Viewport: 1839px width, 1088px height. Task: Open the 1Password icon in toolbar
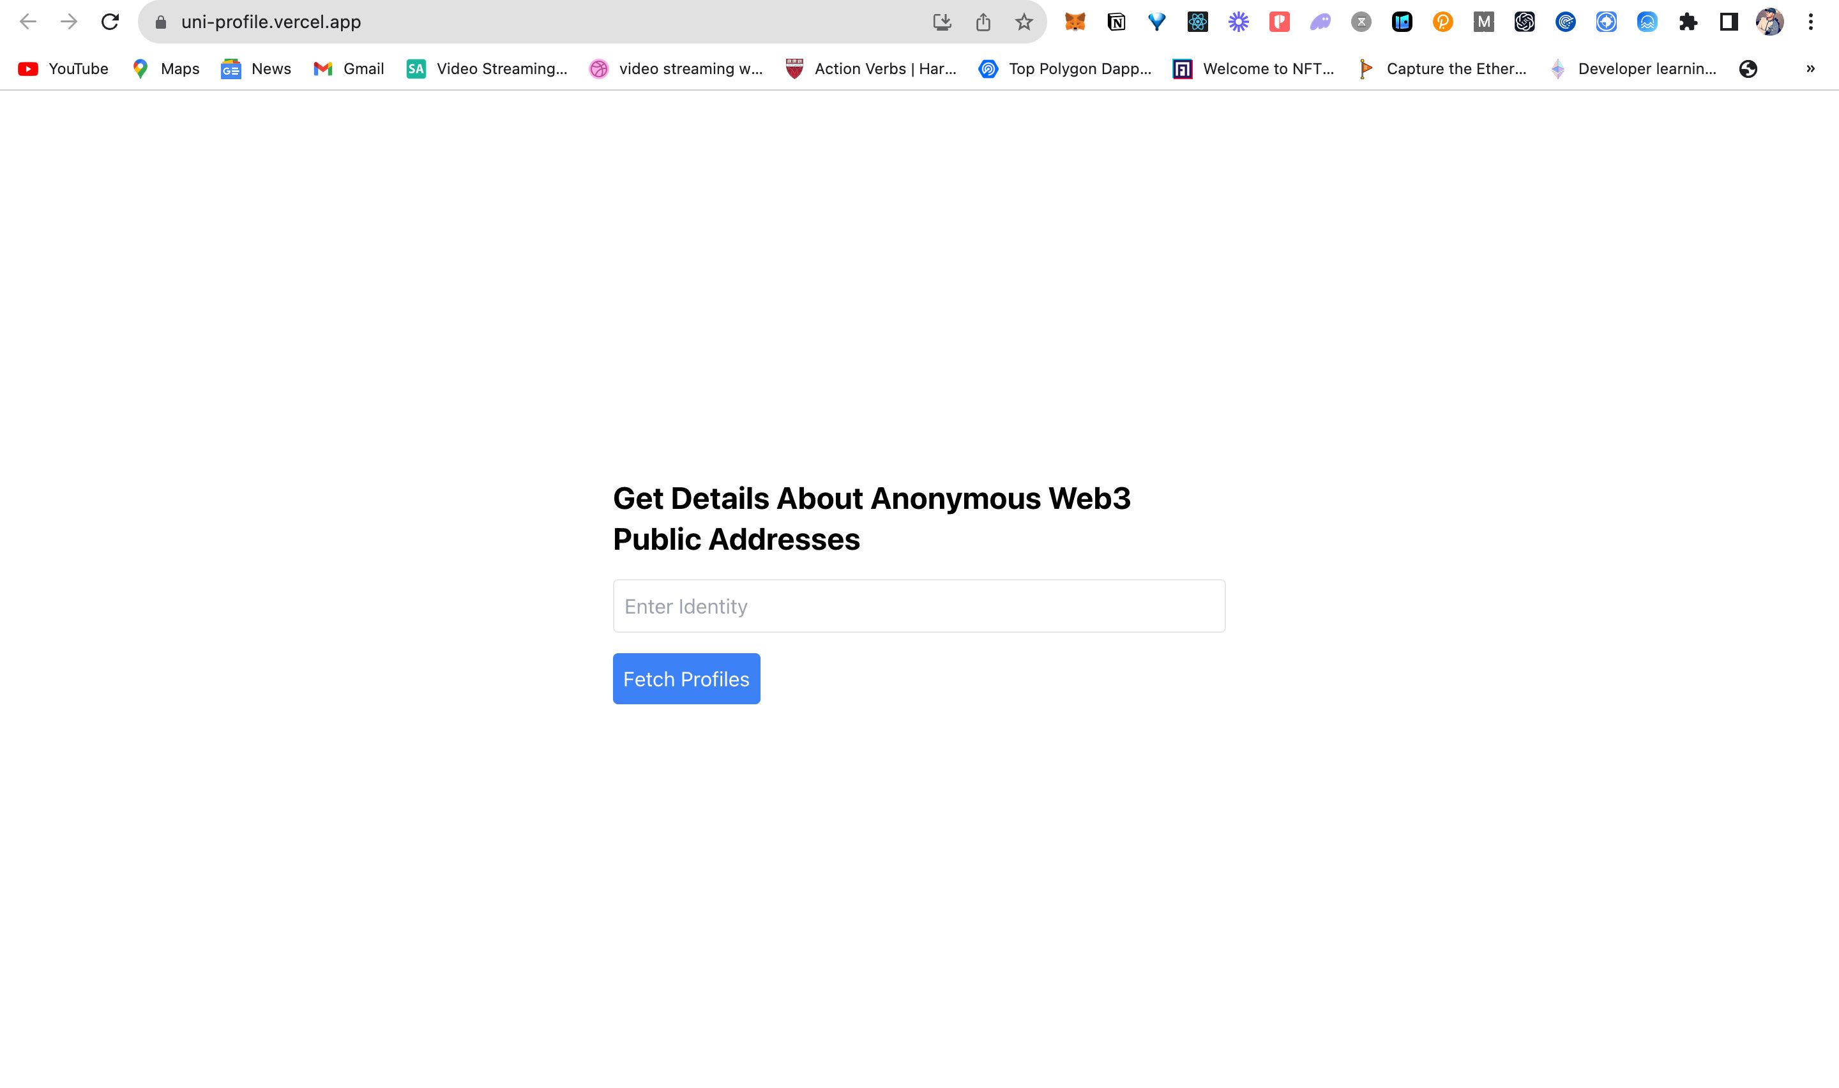click(x=1403, y=22)
